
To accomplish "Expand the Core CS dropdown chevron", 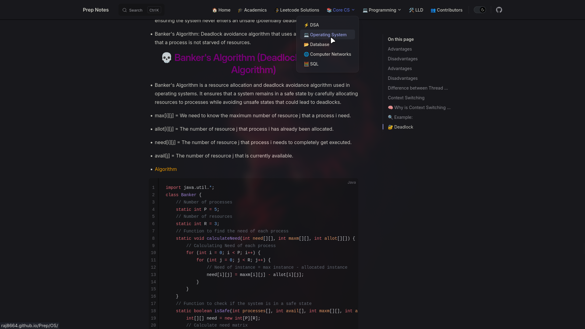I will tap(353, 10).
